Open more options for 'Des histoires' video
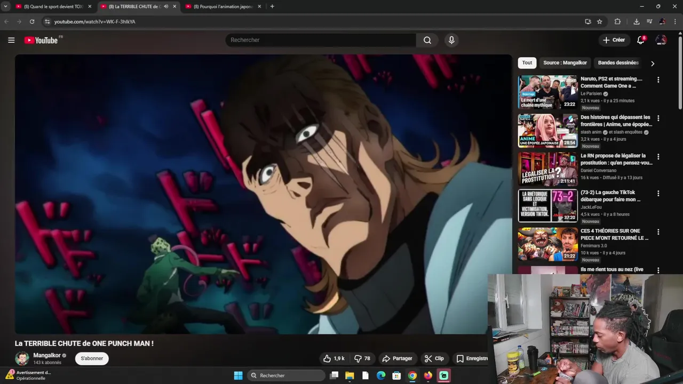The image size is (683, 384). pos(658,118)
